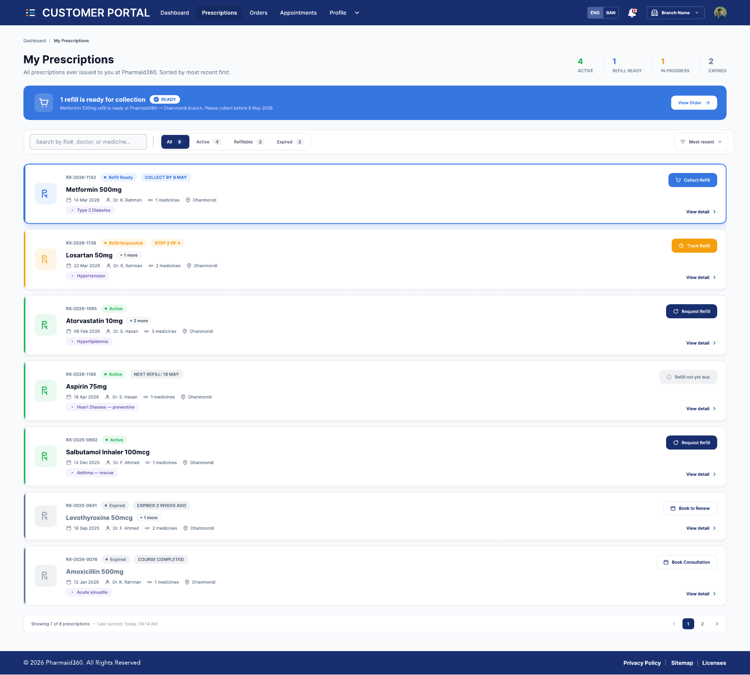Open View detail for Metformin 500mg
The image size is (750, 675).
[x=701, y=212]
